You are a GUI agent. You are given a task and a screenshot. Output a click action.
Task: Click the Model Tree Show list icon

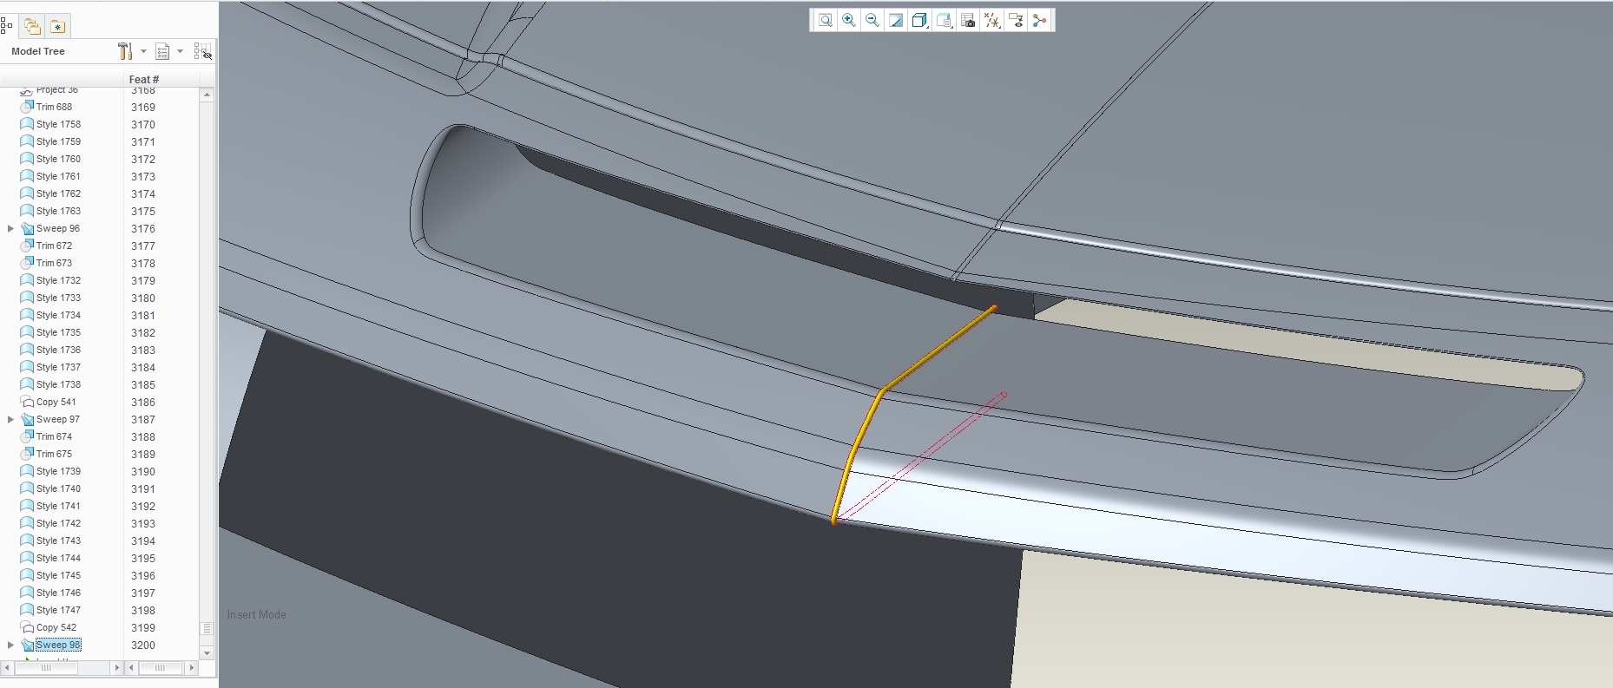[x=162, y=51]
